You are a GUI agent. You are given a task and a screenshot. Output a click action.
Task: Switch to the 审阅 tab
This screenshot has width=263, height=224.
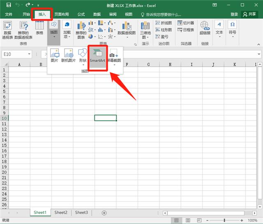tap(113, 14)
